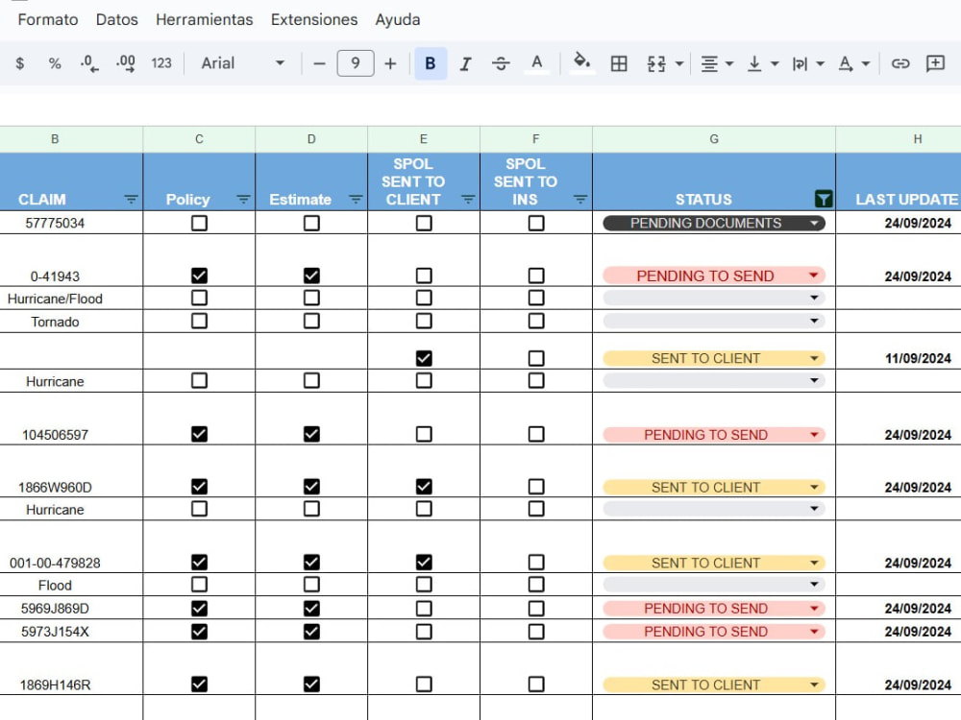Increase decimal places icon
The height and width of the screenshot is (720, 961).
coord(126,63)
